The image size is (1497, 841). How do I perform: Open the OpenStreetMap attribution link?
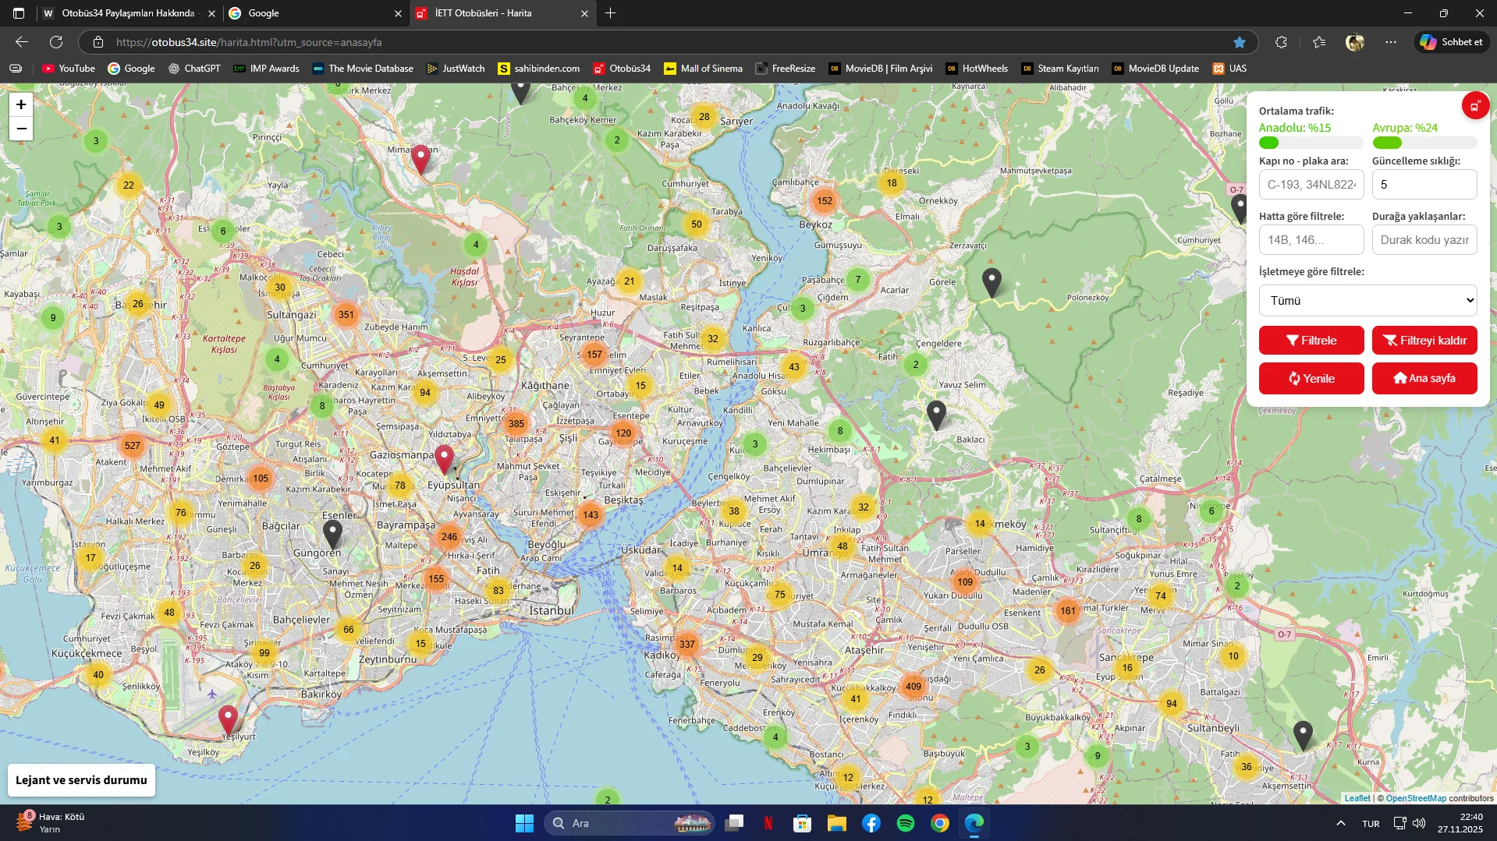click(1415, 798)
